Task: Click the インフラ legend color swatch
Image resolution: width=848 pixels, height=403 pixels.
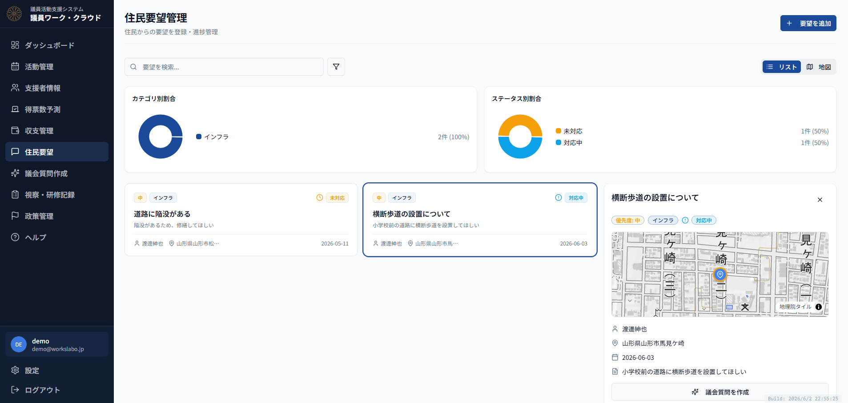Action: pyautogui.click(x=199, y=137)
